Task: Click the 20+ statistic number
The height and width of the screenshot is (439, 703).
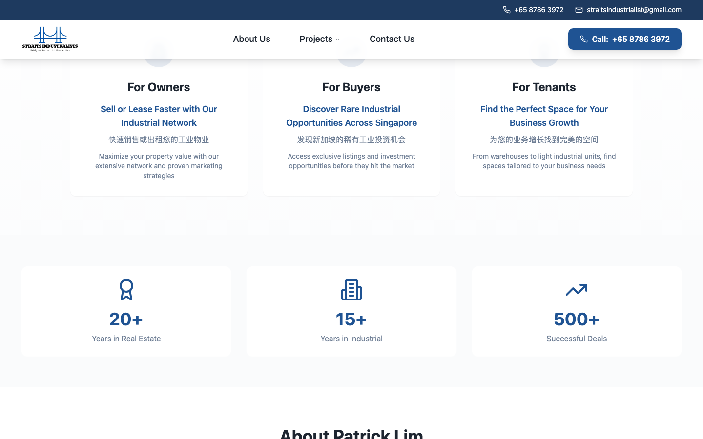Action: coord(126,319)
